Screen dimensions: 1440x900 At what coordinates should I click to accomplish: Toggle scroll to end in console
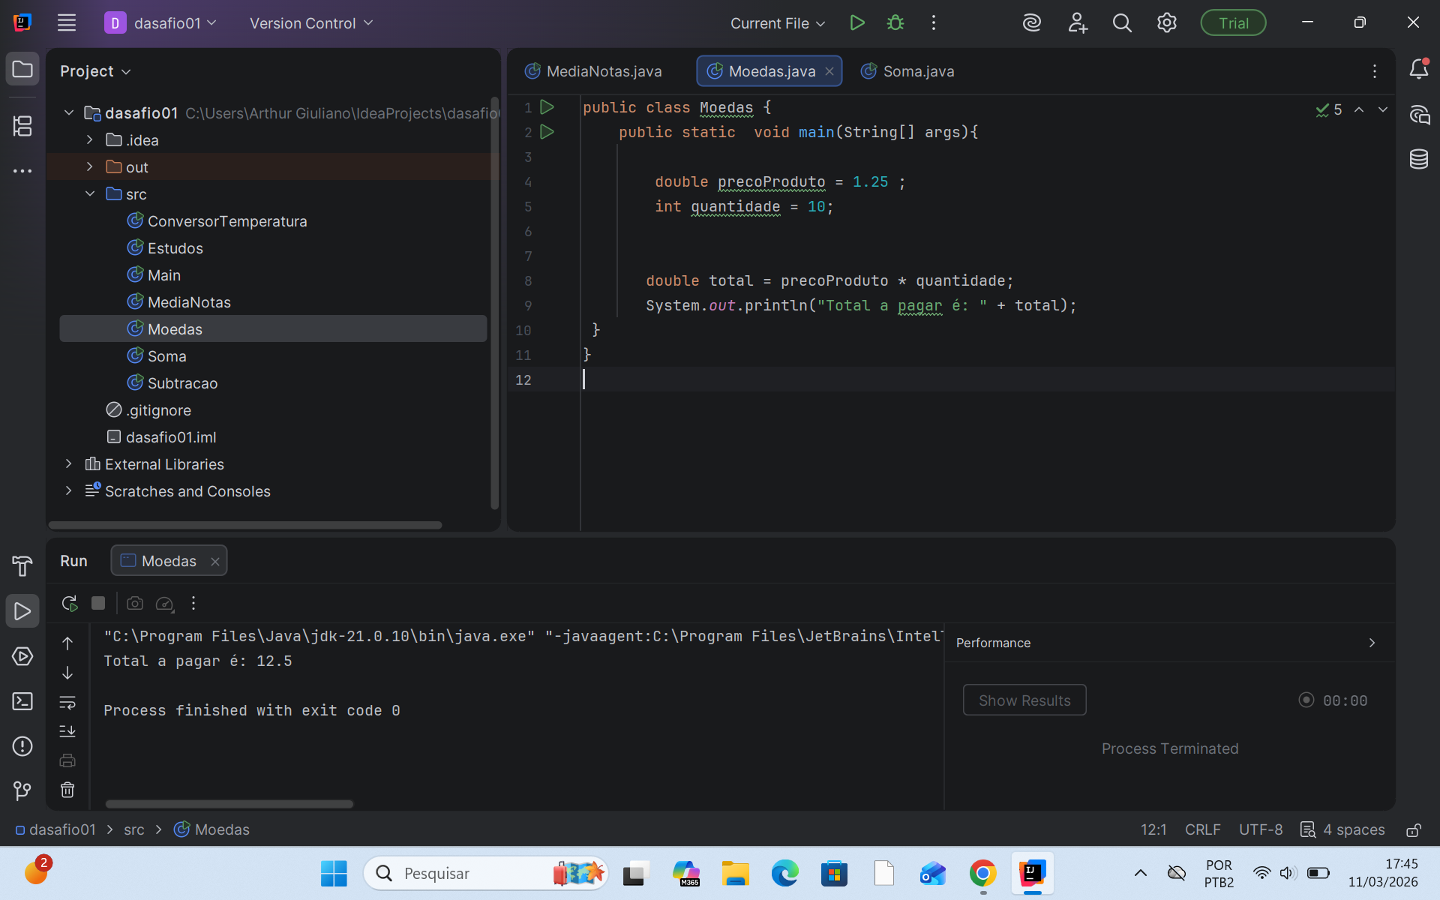coord(67,731)
